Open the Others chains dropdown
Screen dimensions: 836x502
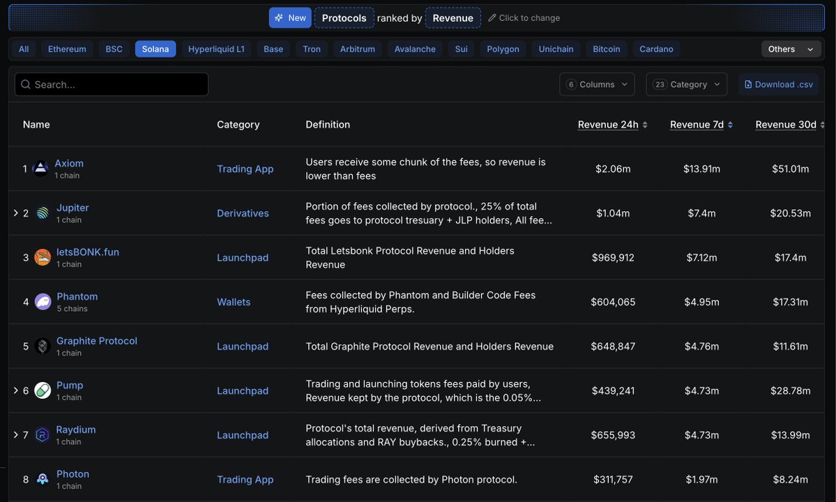pos(791,49)
